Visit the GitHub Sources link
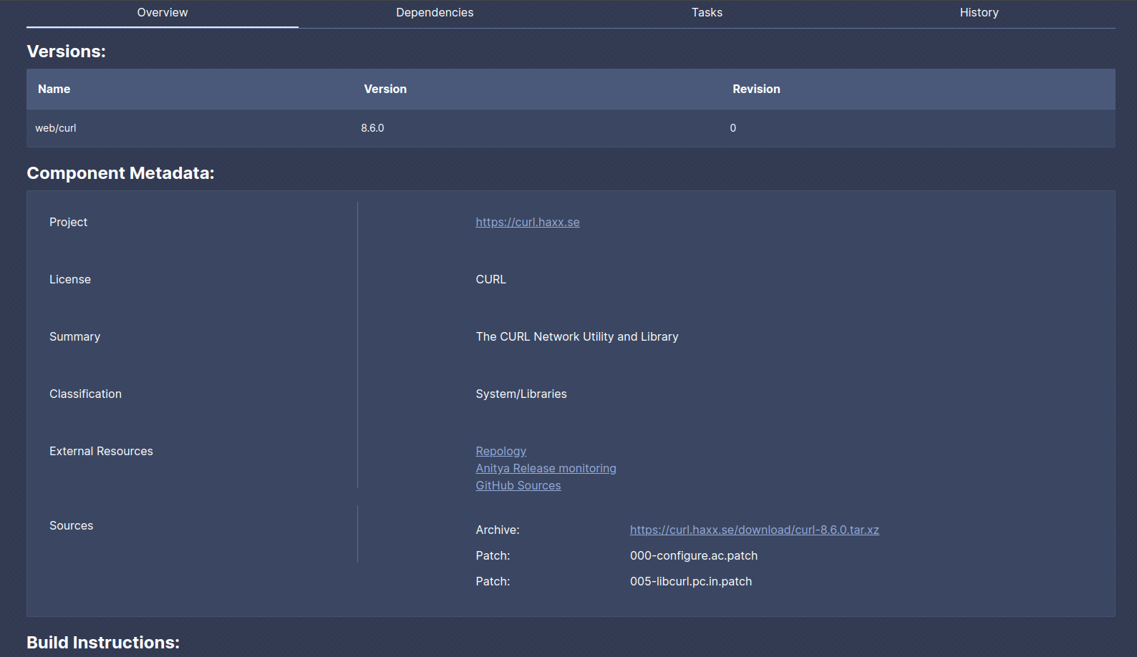Screen dimensions: 1137x657 tap(518, 486)
